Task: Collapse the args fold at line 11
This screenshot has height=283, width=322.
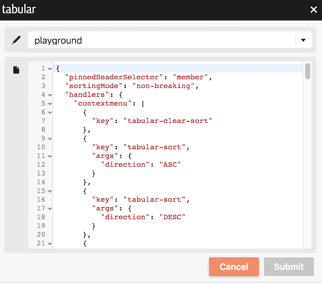Action: [50, 156]
